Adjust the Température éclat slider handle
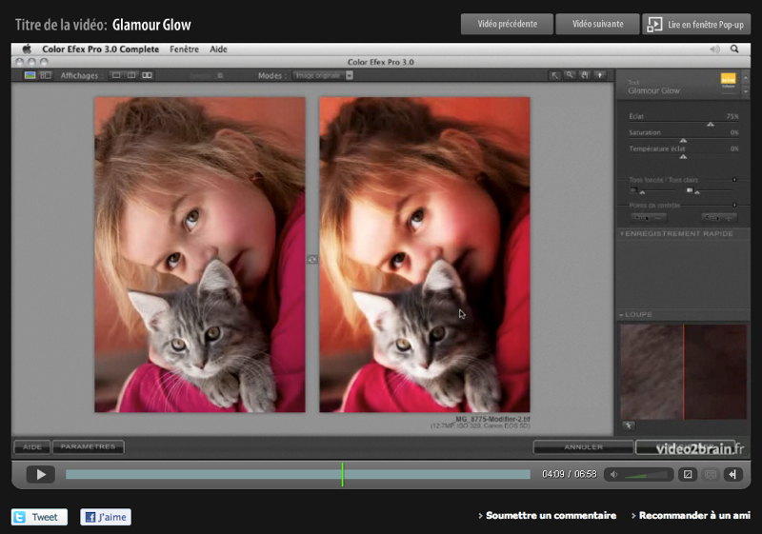The width and height of the screenshot is (762, 534). 683,156
